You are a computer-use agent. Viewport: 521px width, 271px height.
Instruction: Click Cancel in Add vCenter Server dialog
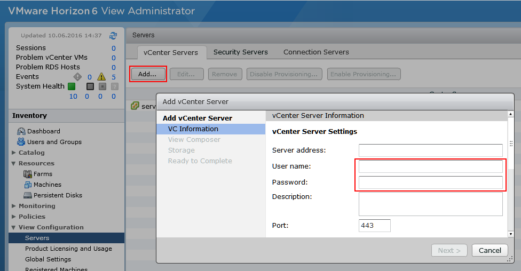pos(490,250)
